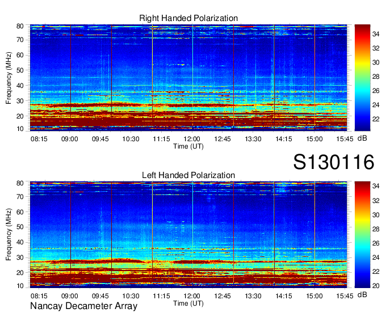Click the 22 value on right-handed color bar

point(376,119)
